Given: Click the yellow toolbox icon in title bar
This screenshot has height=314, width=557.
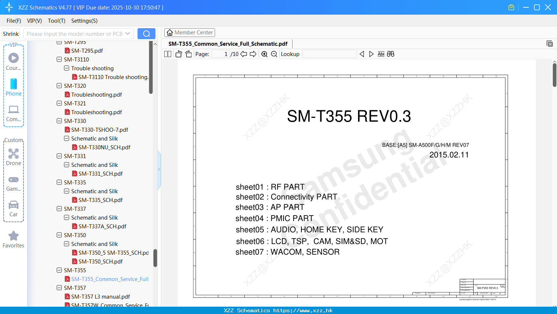Looking at the screenshot, I should coord(511,7).
